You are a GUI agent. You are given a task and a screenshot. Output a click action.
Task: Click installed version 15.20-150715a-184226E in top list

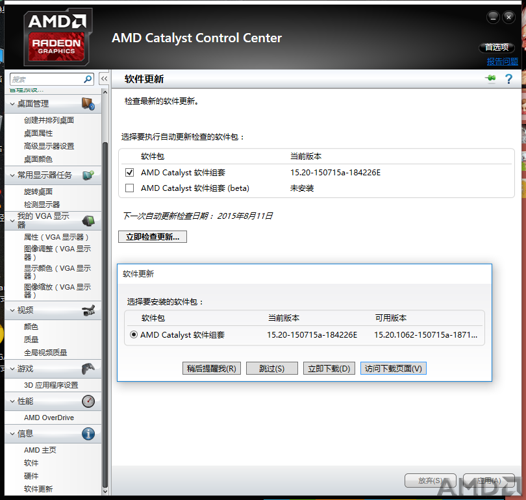click(x=336, y=172)
